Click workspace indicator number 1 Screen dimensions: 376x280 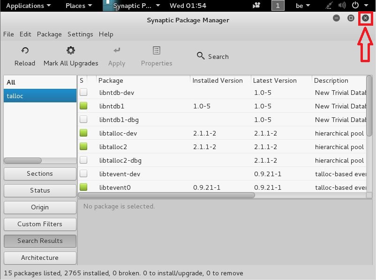pyautogui.click(x=278, y=5)
